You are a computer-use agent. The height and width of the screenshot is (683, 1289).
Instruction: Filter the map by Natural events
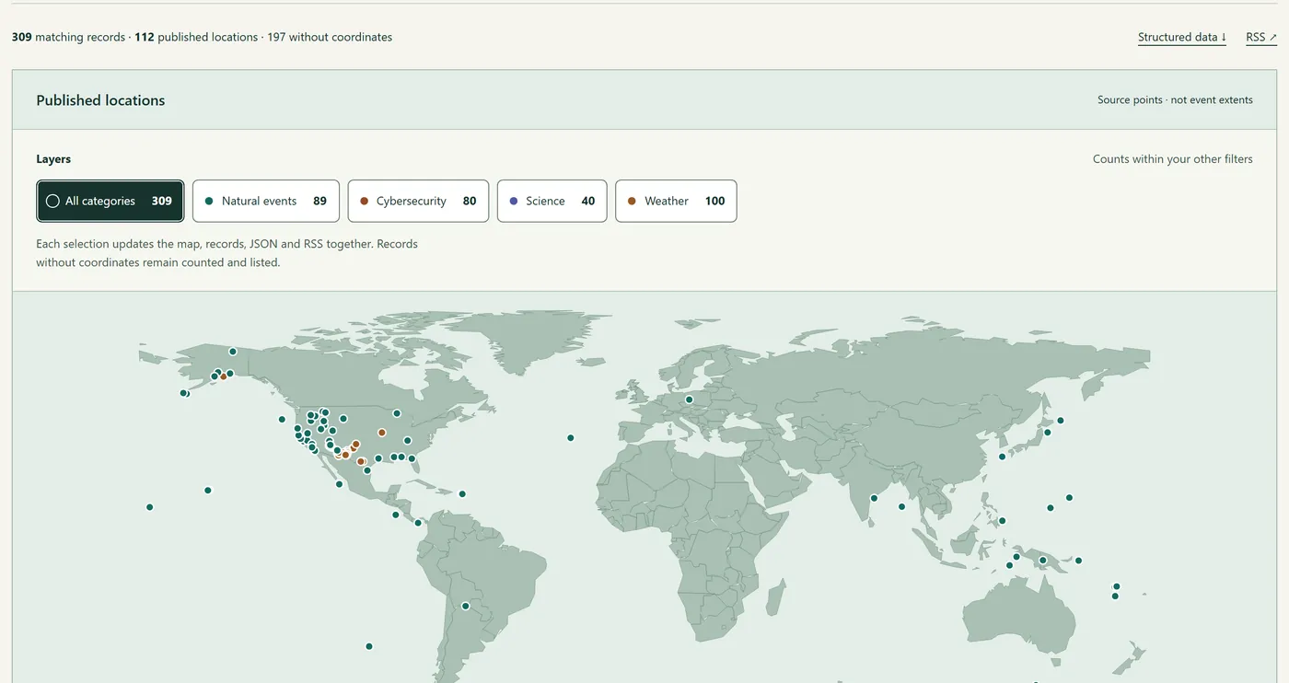tap(266, 201)
